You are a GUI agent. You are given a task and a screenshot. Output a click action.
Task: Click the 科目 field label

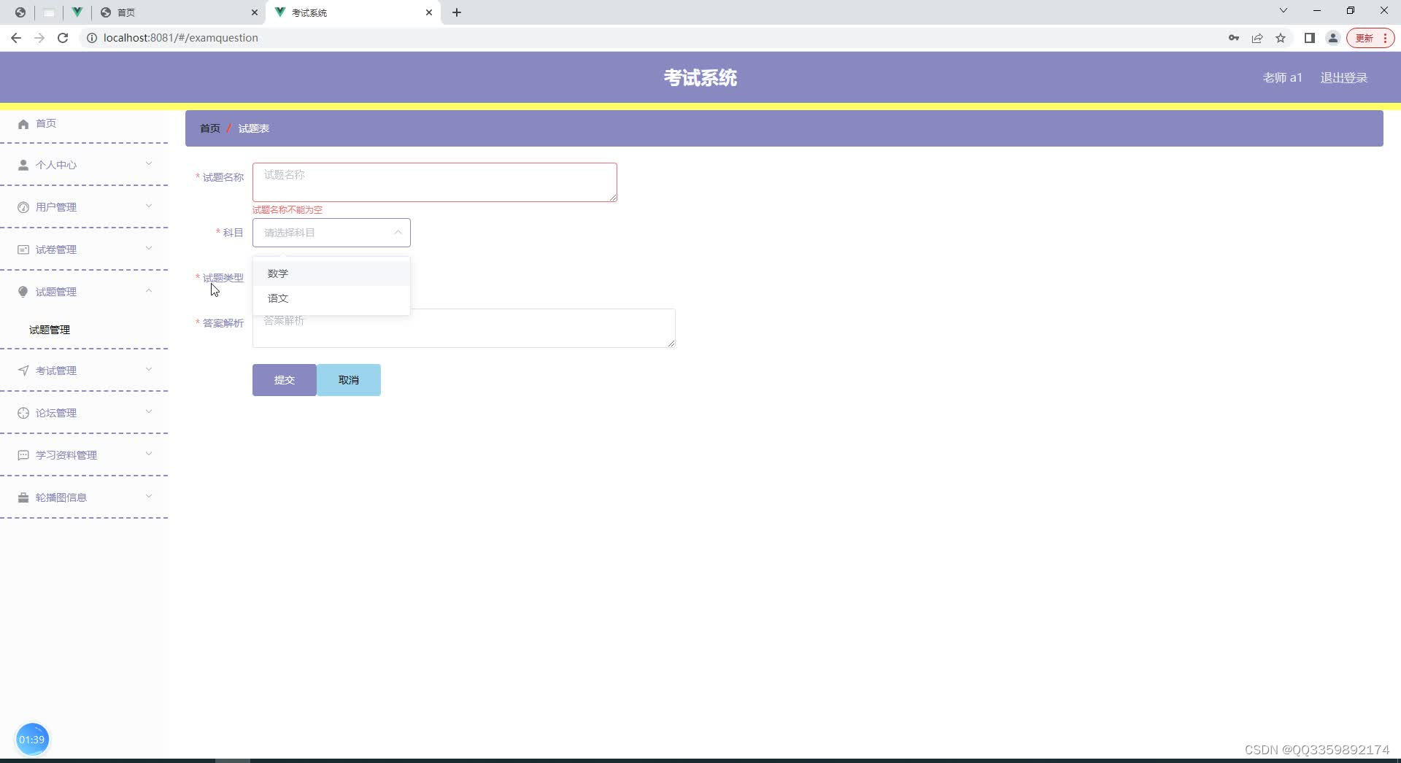click(233, 233)
